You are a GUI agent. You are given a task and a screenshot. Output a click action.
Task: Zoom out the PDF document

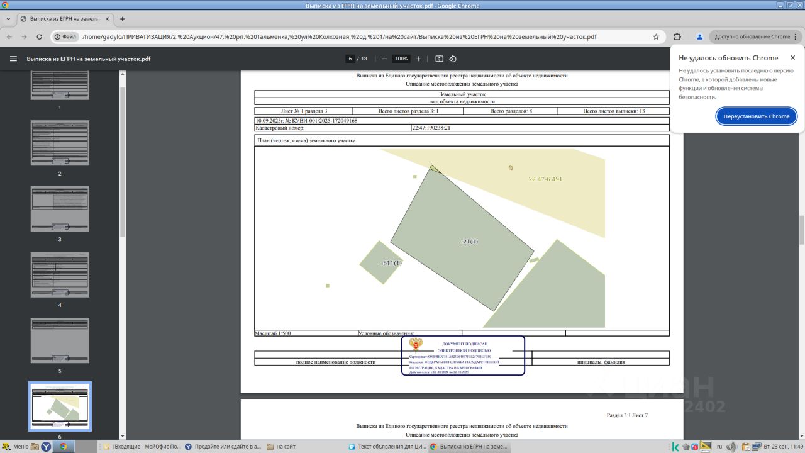coord(384,59)
